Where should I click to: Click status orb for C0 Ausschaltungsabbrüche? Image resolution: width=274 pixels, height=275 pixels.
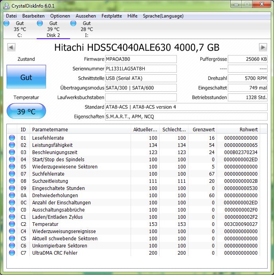pos(12,210)
